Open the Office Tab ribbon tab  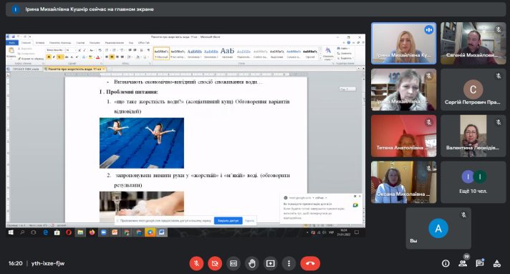(144, 43)
